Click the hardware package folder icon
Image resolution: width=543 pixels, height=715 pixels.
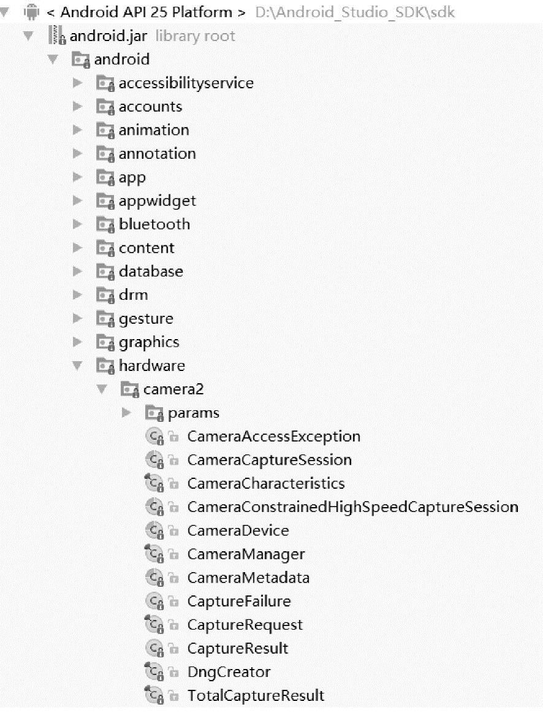coord(105,366)
